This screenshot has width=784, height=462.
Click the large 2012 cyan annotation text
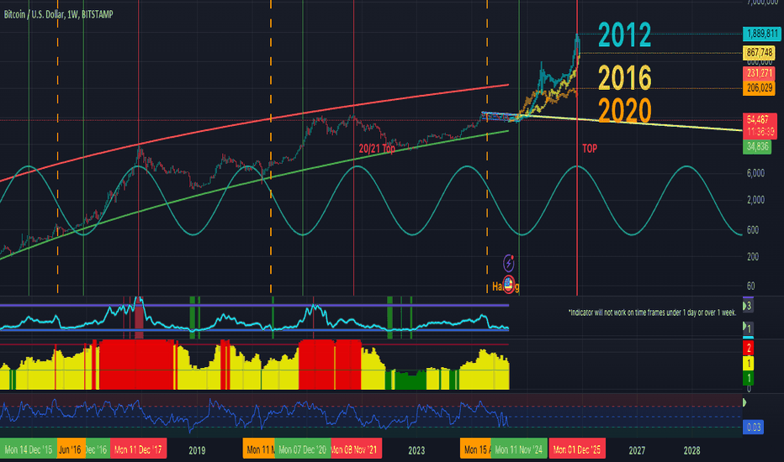click(624, 35)
